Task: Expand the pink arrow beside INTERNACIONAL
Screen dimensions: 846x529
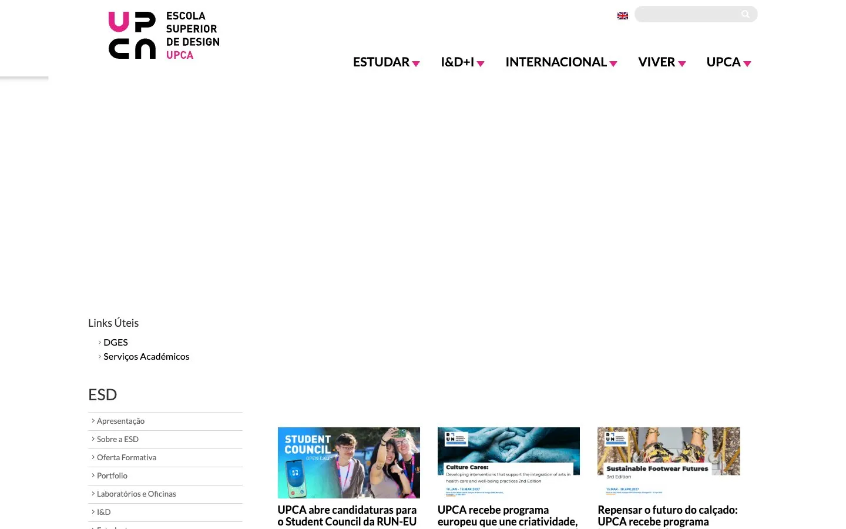Action: pos(613,64)
